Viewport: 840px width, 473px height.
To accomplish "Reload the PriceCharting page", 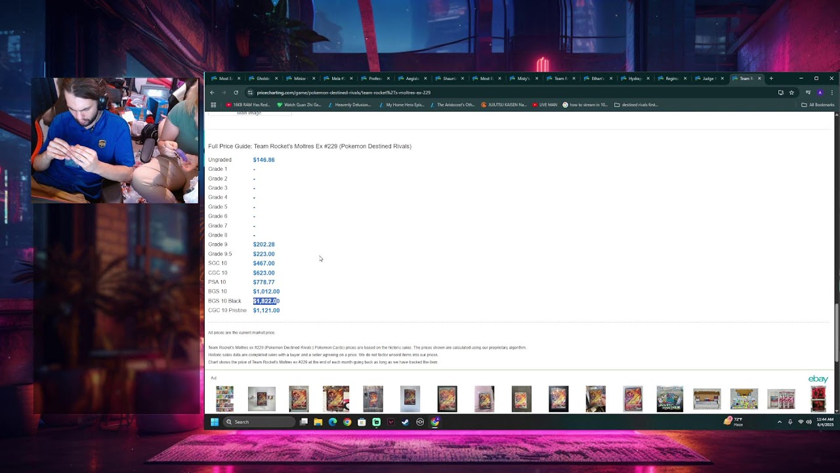I will tap(236, 93).
